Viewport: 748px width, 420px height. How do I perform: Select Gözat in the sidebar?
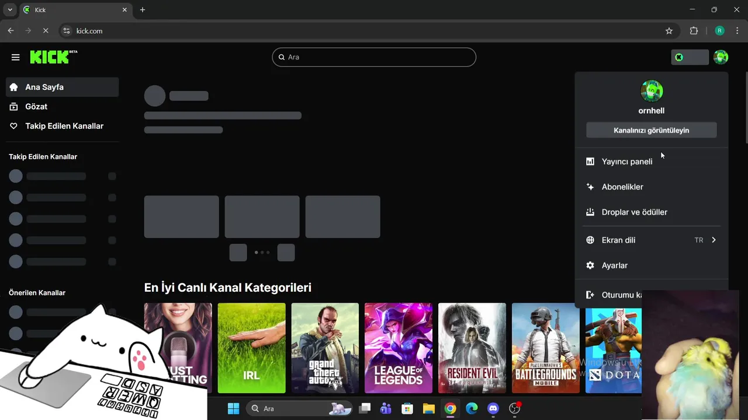point(62,107)
